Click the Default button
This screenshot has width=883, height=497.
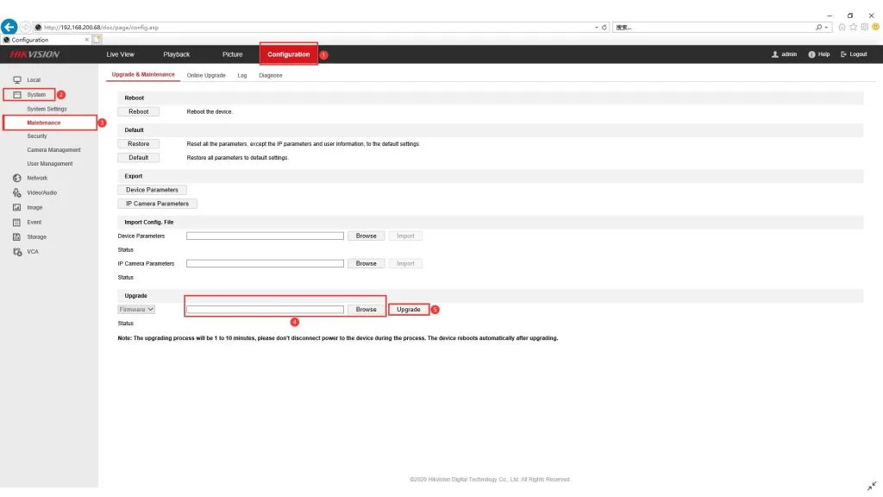139,158
